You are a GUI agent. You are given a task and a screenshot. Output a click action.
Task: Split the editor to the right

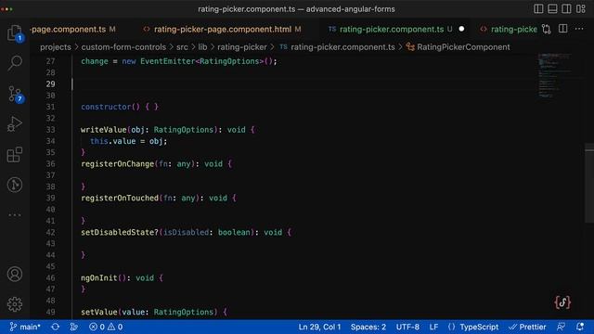pyautogui.click(x=563, y=29)
